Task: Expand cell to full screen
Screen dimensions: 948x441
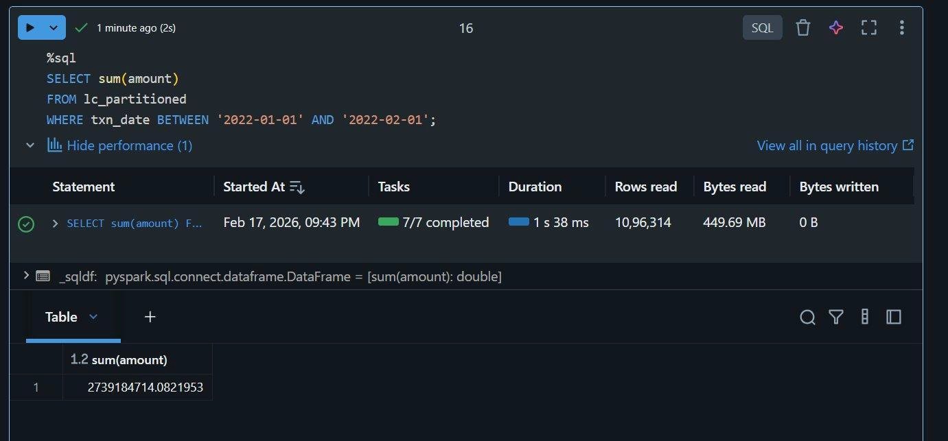Action: pos(869,27)
